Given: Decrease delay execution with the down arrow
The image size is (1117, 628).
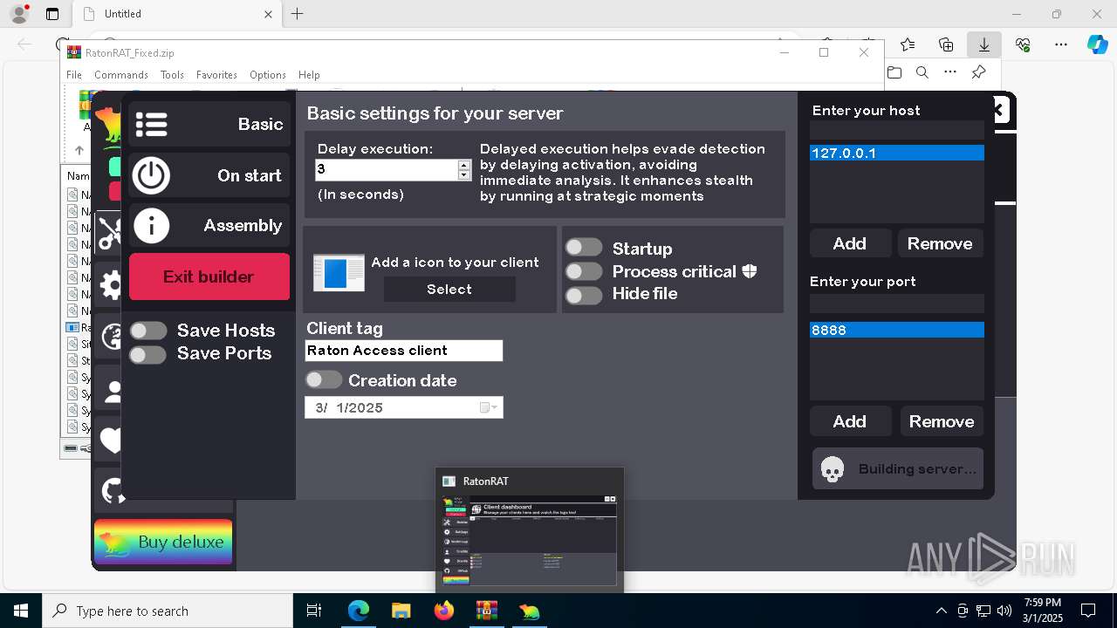Looking at the screenshot, I should (x=464, y=175).
